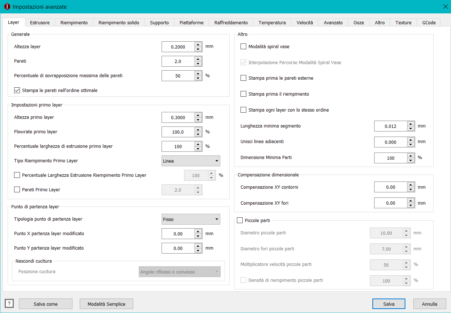Uncheck Stampa le pareti nell'ordine ottimale
Image resolution: width=451 pixels, height=313 pixels.
[x=17, y=90]
